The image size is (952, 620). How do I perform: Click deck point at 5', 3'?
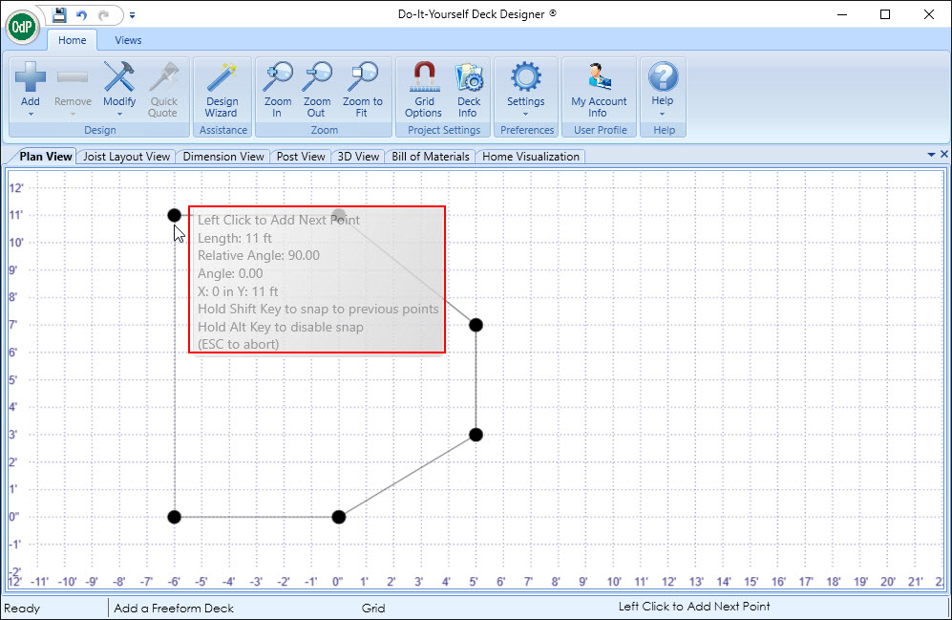tap(476, 435)
